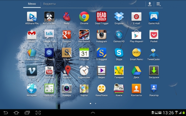
Task: Select first page indicator dot
Action: (90, 104)
